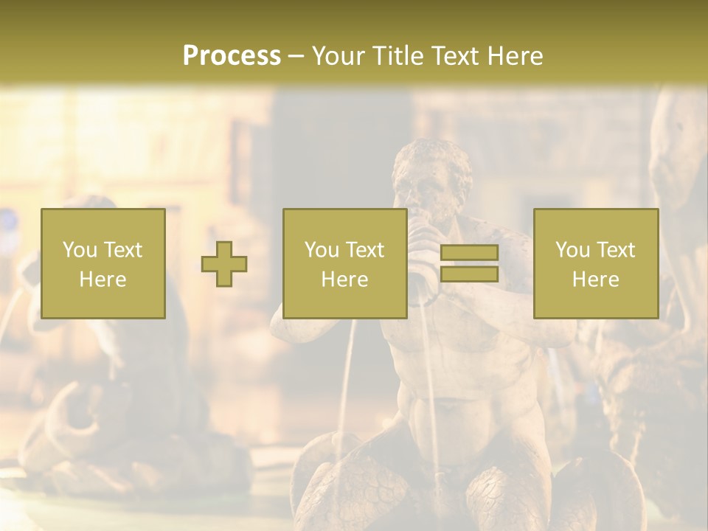
Task: Select the equals sign icon
Action: coord(470,263)
